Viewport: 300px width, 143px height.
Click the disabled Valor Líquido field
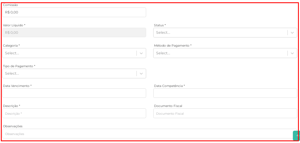tap(74, 33)
